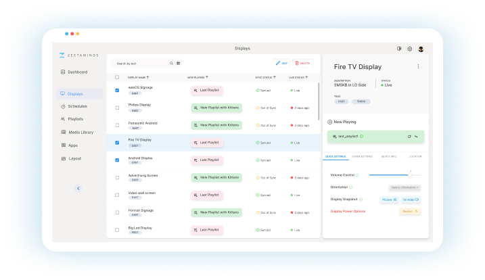
Task: Switch to Location tab
Action: click(x=415, y=156)
